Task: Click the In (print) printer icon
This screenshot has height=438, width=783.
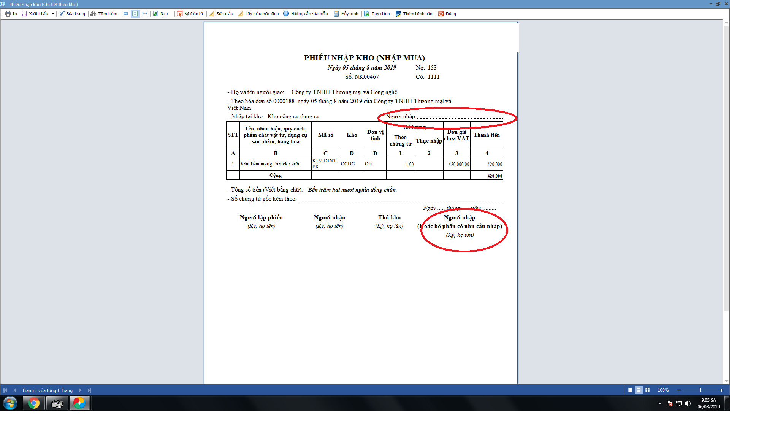Action: (x=8, y=14)
